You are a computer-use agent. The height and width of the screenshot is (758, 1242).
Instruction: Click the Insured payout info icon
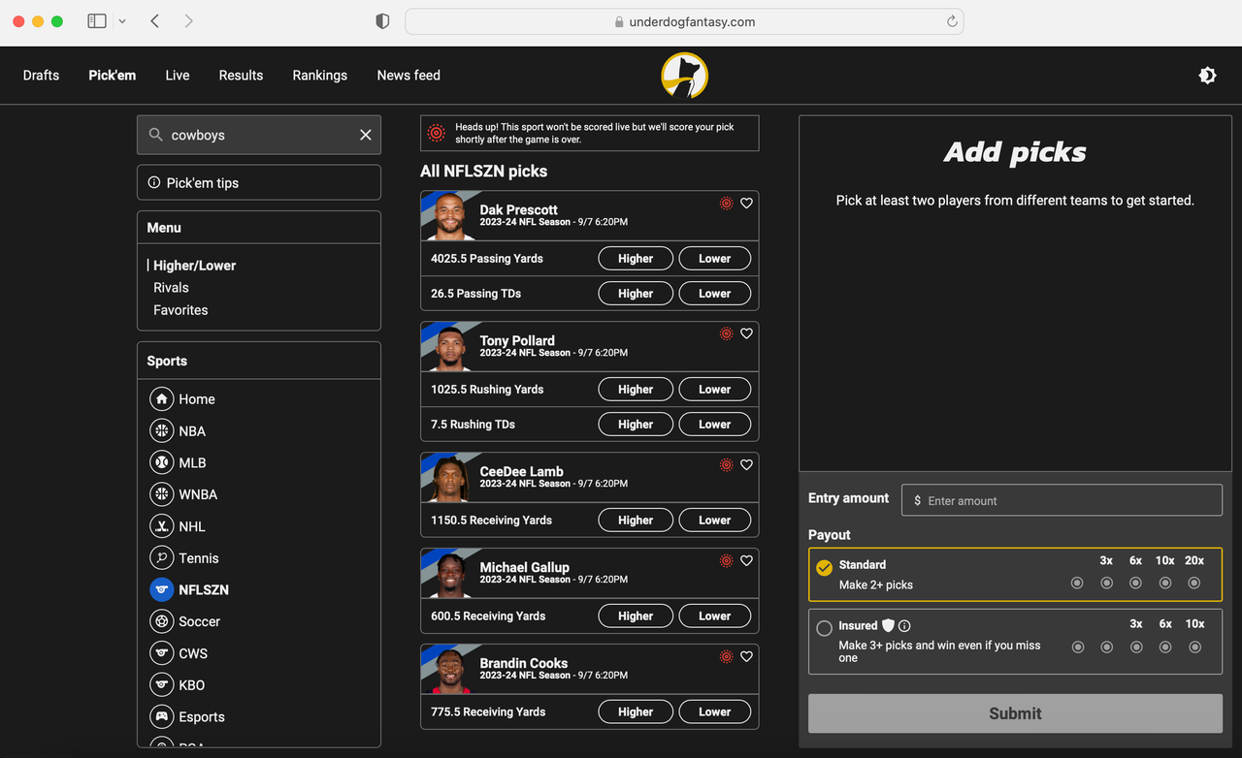[x=904, y=626]
